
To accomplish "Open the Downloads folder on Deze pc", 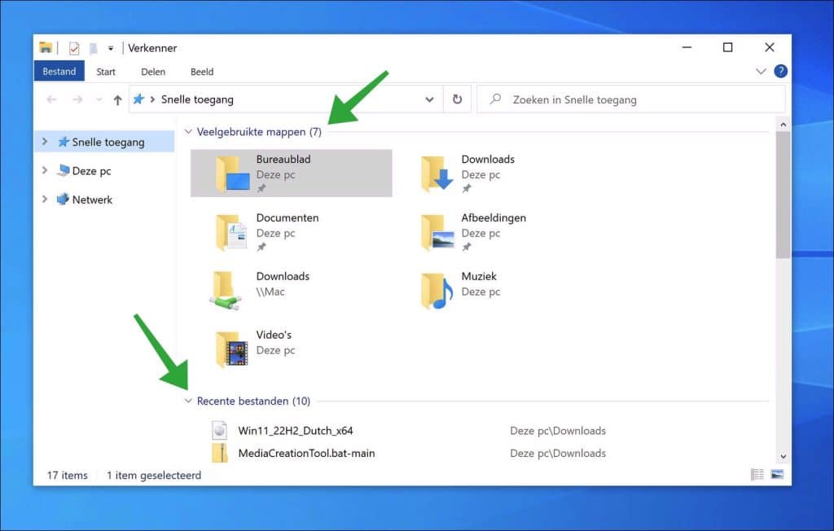I will pos(436,171).
